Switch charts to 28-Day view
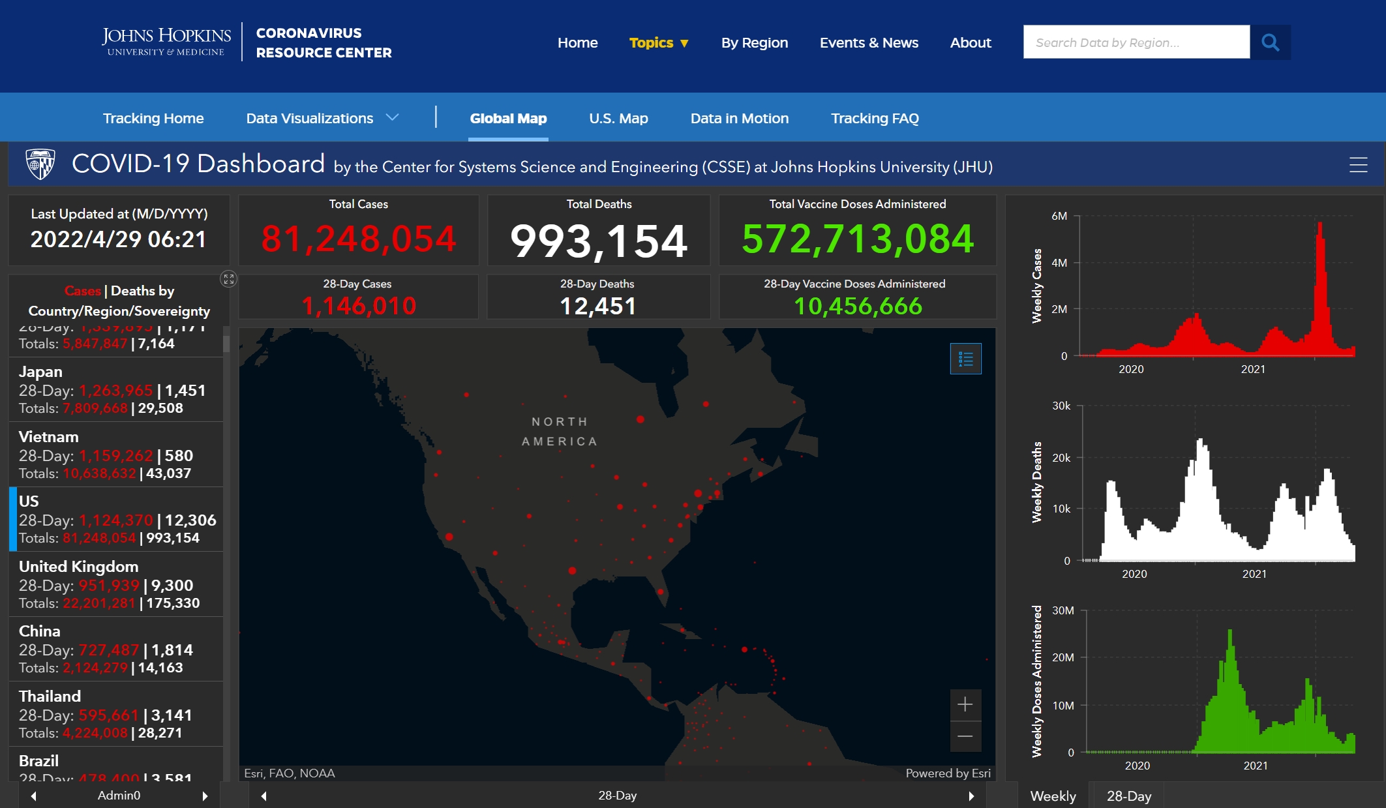The image size is (1386, 808). (x=1128, y=796)
